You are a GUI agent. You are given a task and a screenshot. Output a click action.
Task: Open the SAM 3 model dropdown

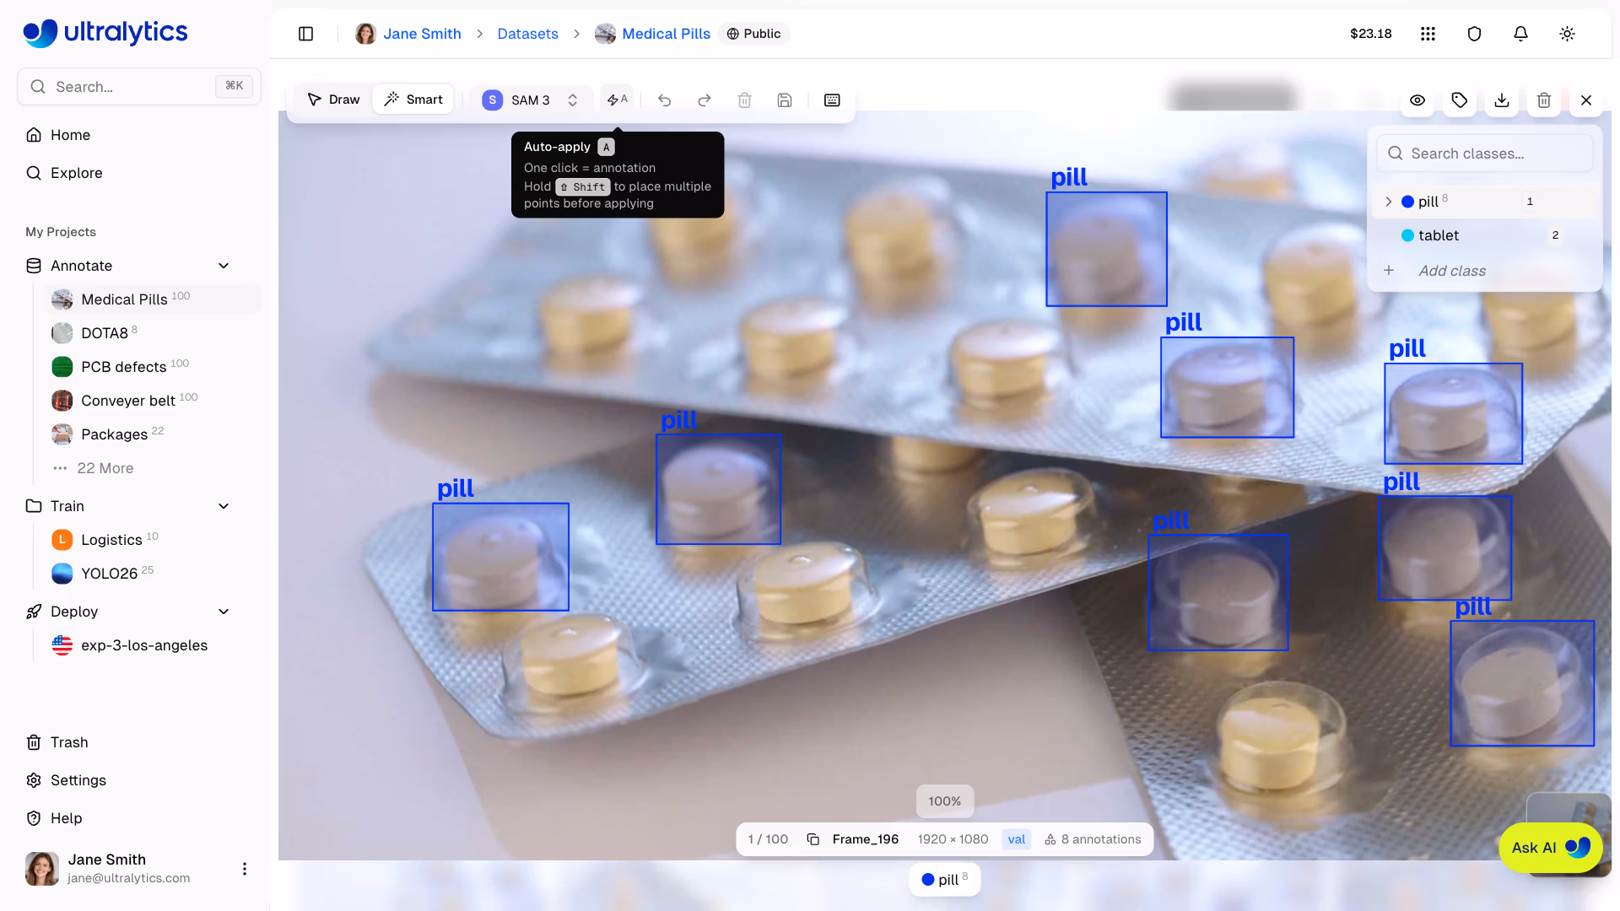click(532, 100)
